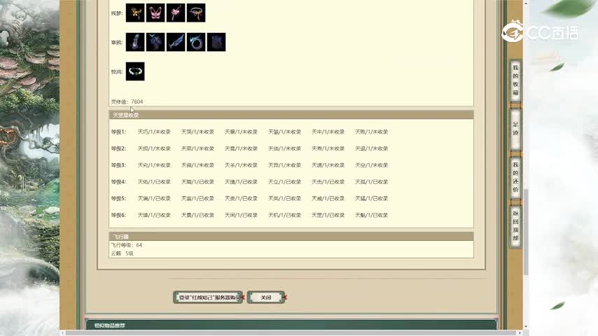Click the 天猛/1/已收录 entry
Image resolution: width=598 pixels, height=336 pixels.
click(371, 199)
